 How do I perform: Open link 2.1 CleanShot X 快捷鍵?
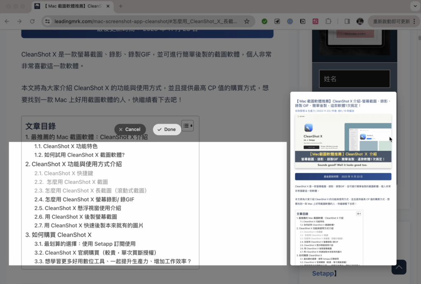[x=64, y=173]
